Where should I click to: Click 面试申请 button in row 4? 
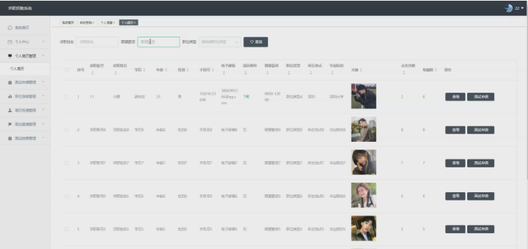point(480,196)
